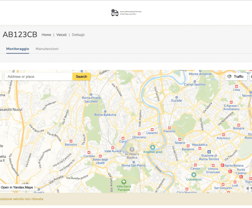Click the Bologna metro station icon
Image resolution: width=252 pixels, height=208 pixels.
coord(239,125)
